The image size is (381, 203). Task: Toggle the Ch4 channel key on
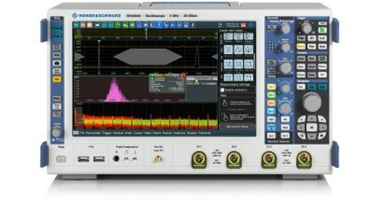point(271,111)
